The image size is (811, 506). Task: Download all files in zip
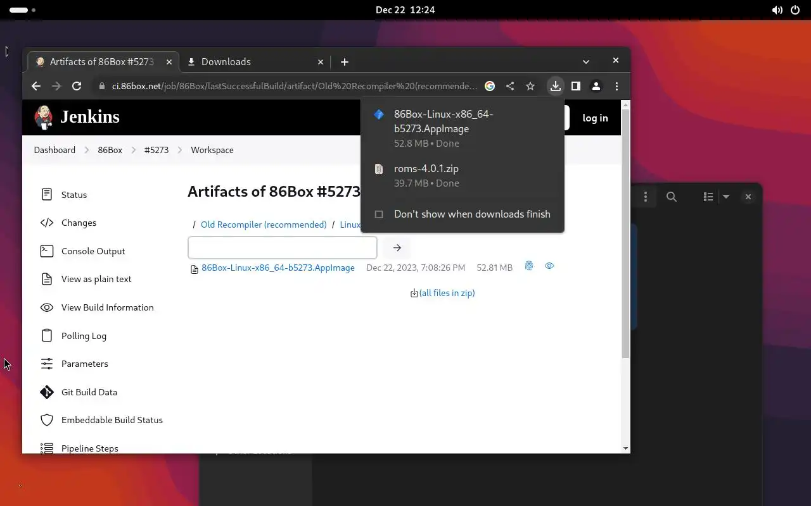pos(447,293)
